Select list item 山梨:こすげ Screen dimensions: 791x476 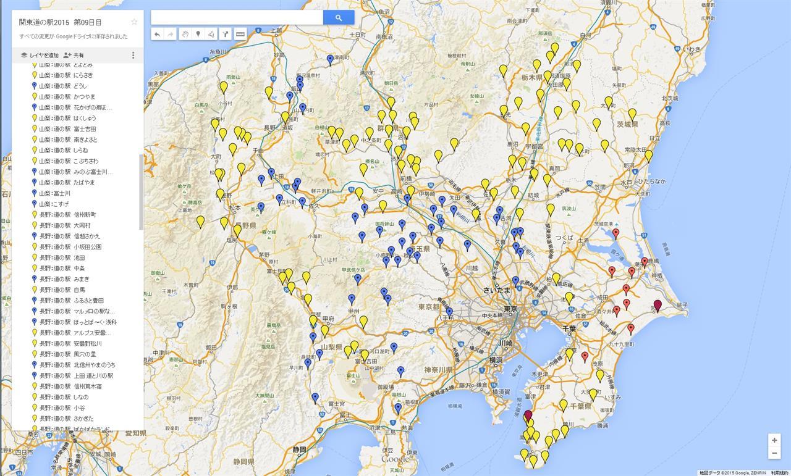54,204
